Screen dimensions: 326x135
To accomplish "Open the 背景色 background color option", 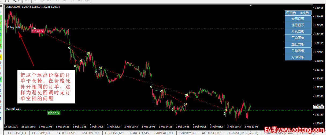I will point(291,13).
